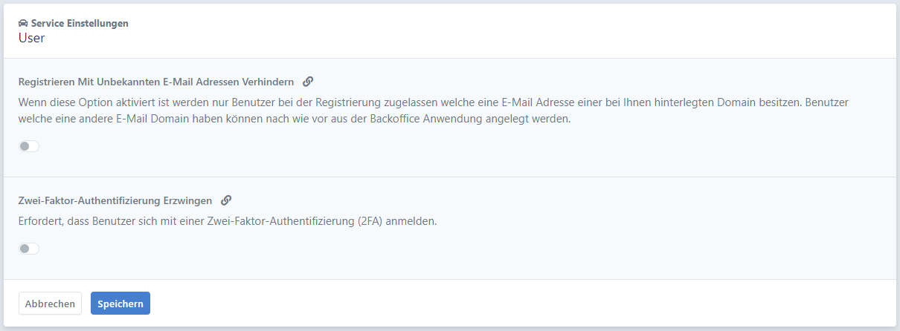Click link icon beside Zwei-Faktor-Authentifizierung Erzwingen
900x331 pixels.
tap(226, 200)
